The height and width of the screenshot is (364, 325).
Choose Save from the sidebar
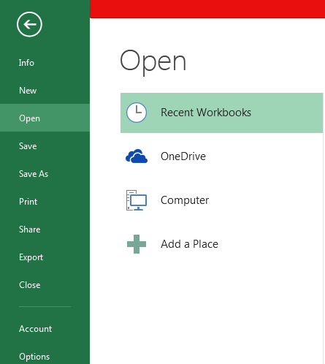tap(45, 146)
